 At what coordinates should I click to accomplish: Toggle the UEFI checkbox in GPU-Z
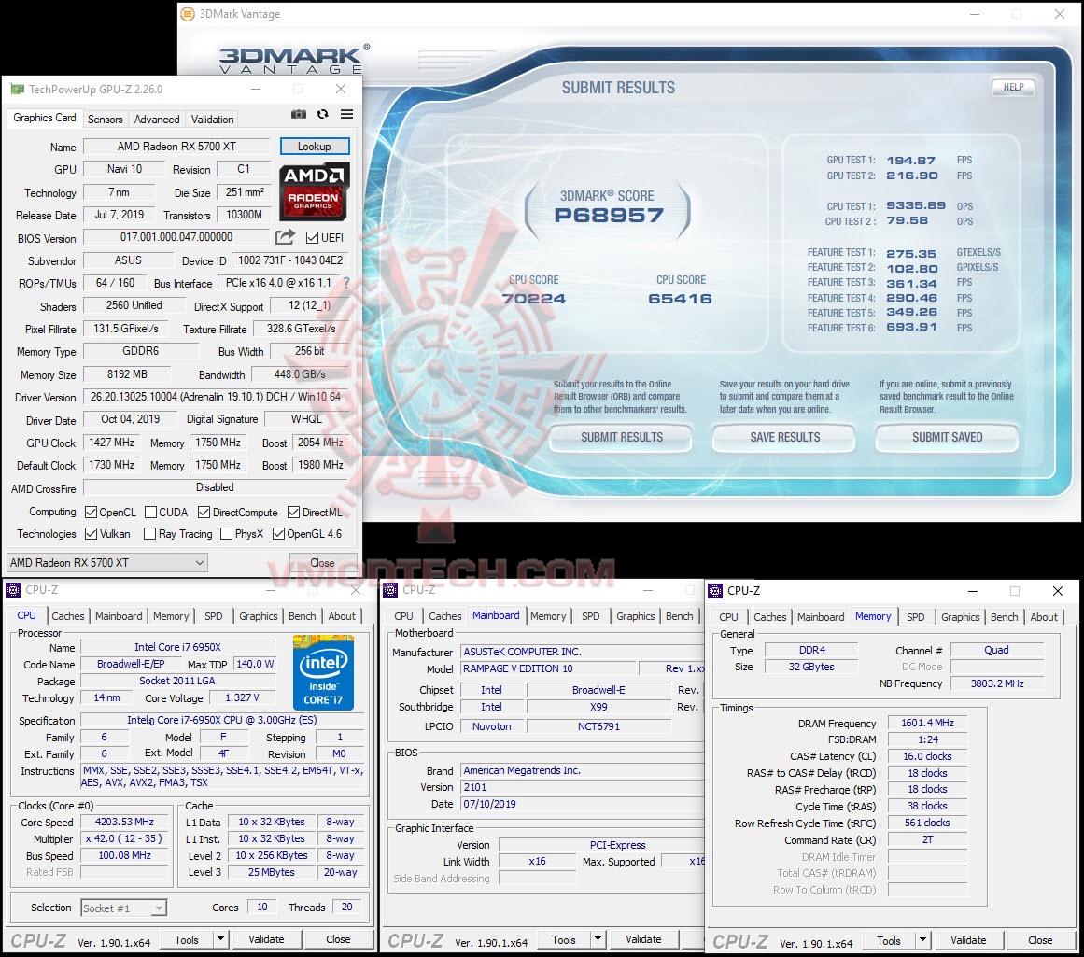pyautogui.click(x=313, y=238)
